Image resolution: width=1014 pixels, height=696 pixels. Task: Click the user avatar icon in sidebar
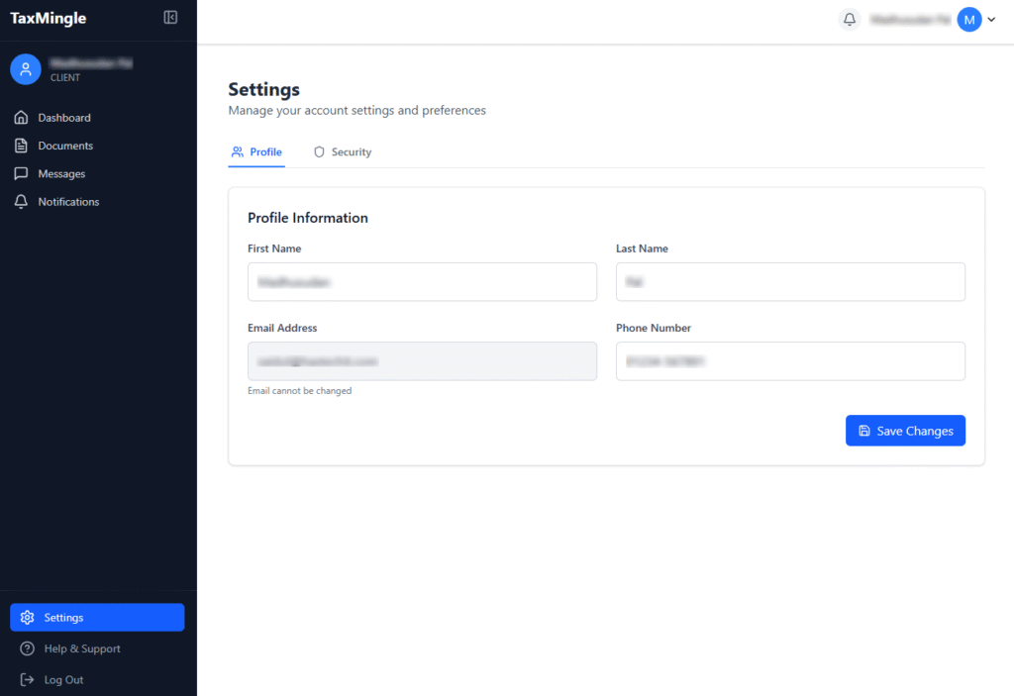tap(26, 69)
